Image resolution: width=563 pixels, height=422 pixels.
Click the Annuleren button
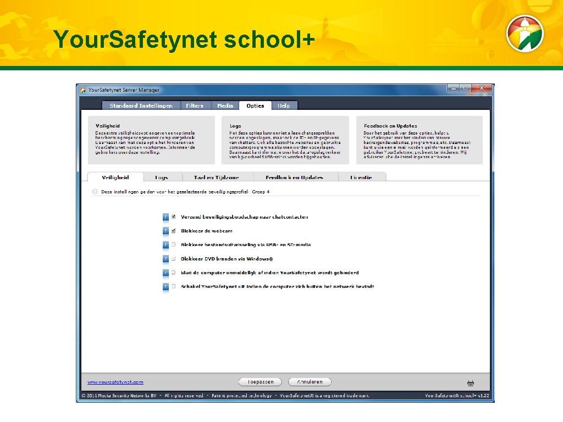tap(310, 382)
